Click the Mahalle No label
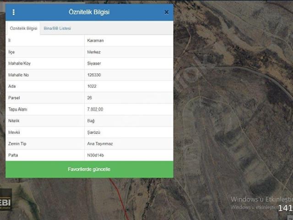This screenshot has height=220, width=293. pyautogui.click(x=18, y=75)
